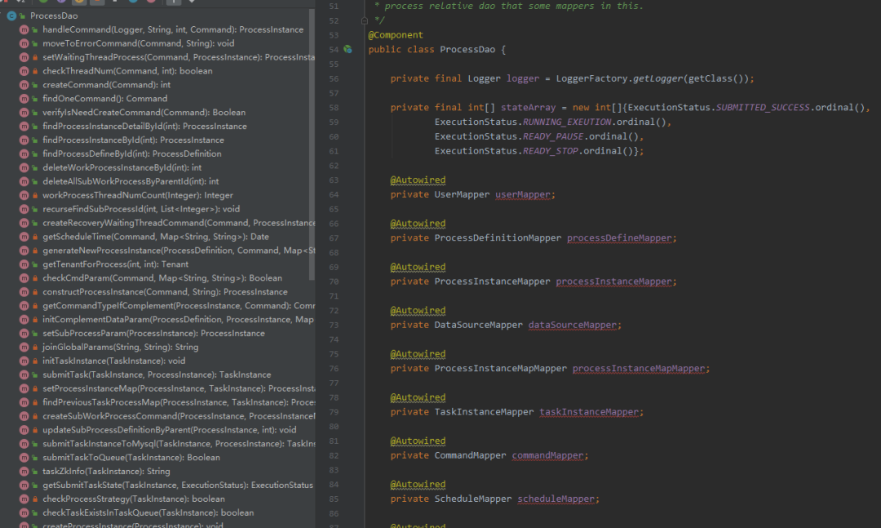Click the processInstanceMapMapper field on line 76
881x528 pixels.
tap(638, 368)
